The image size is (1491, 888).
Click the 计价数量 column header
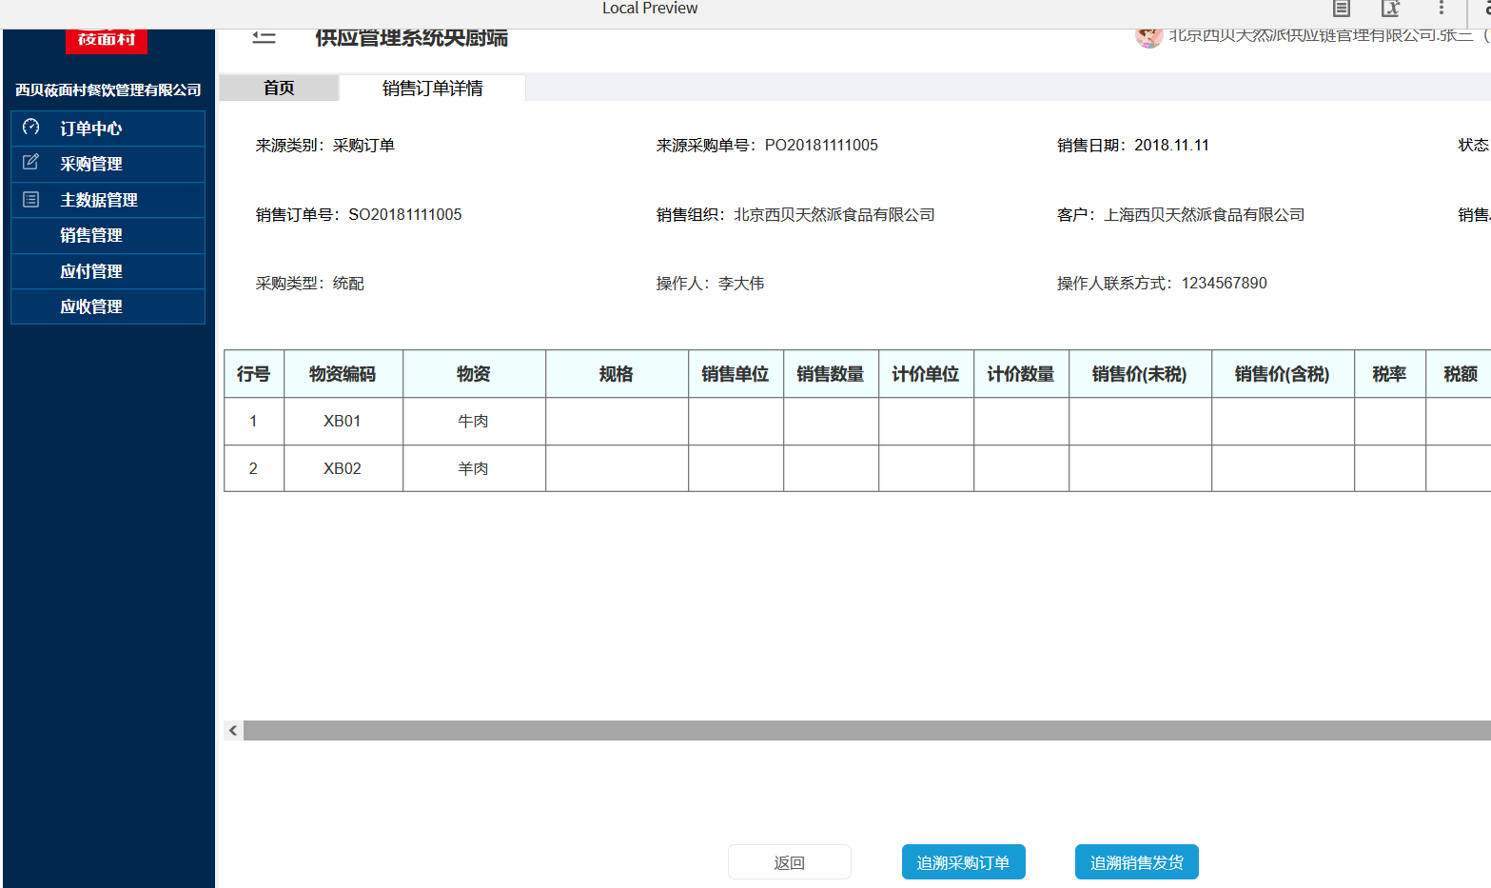point(1021,374)
